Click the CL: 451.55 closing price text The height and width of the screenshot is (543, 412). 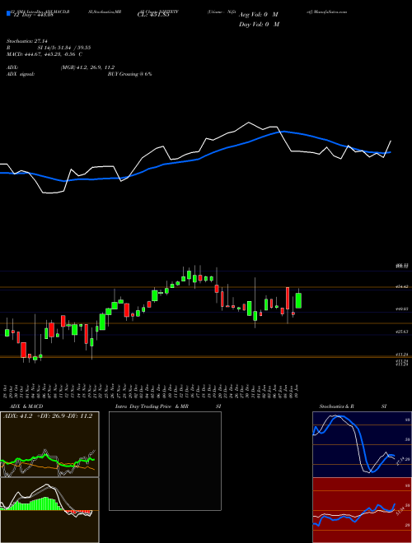tap(153, 15)
